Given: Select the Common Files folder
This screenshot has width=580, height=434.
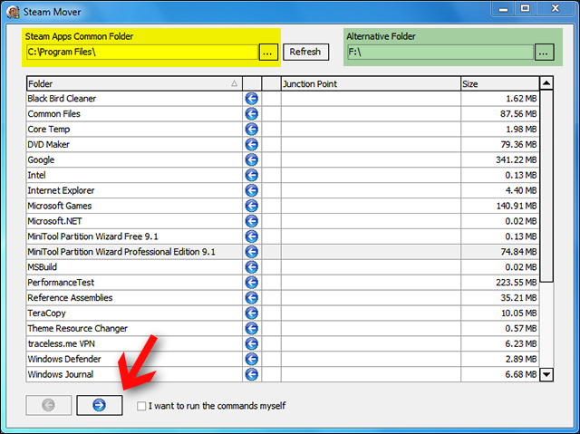Looking at the screenshot, I should [135, 114].
